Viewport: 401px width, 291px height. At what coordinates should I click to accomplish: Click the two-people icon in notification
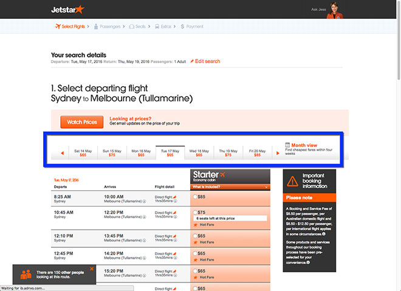tap(26, 275)
